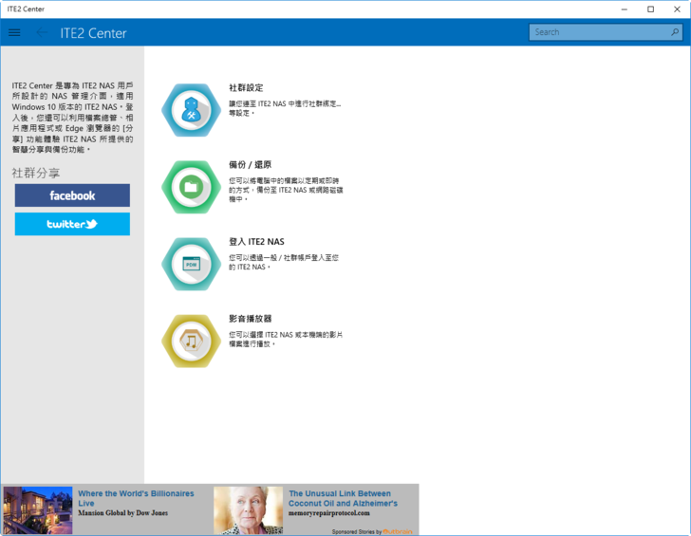Share via the facebook button
Image resolution: width=691 pixels, height=536 pixels.
pos(72,195)
